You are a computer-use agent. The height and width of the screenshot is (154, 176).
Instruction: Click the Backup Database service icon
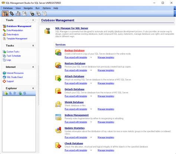pos(58,52)
